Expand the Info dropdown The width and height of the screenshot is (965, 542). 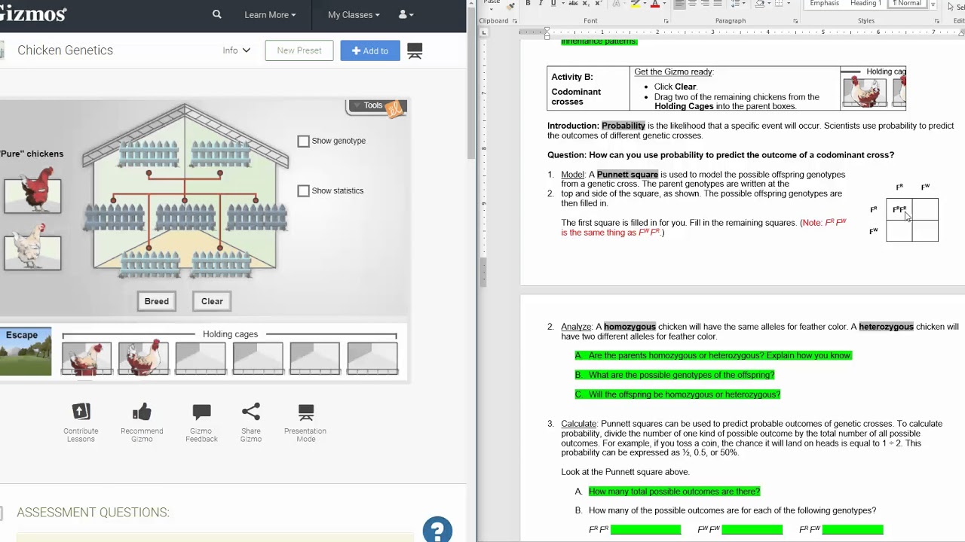click(236, 50)
